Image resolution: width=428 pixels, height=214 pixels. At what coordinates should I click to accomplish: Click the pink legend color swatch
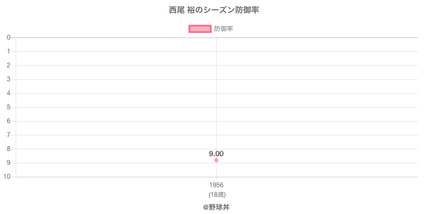(x=200, y=29)
